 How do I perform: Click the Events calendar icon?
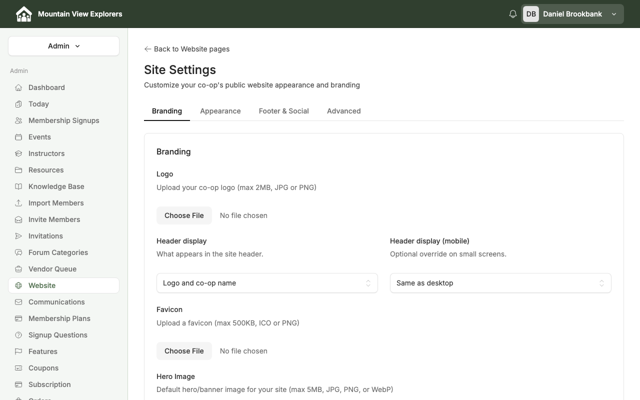pyautogui.click(x=18, y=137)
